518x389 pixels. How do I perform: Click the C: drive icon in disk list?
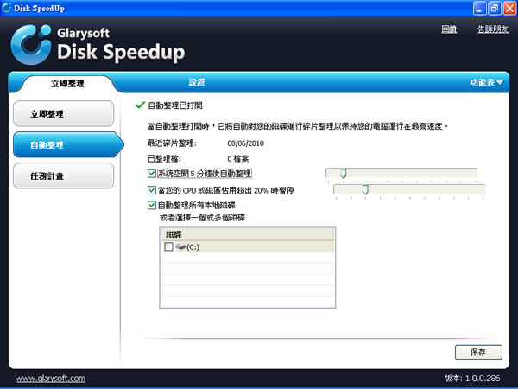coord(180,246)
